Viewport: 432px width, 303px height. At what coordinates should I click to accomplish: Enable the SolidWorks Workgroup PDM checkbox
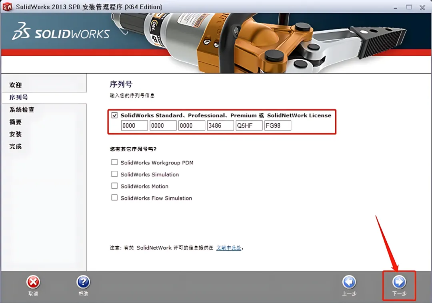114,162
